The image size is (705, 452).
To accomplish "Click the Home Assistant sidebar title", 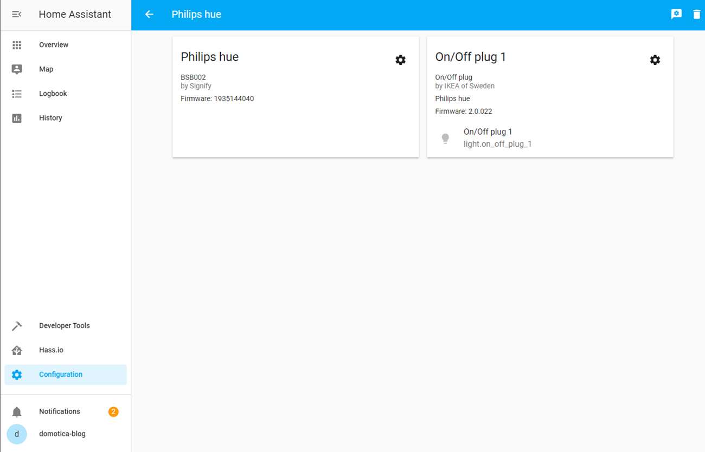I will pyautogui.click(x=75, y=15).
